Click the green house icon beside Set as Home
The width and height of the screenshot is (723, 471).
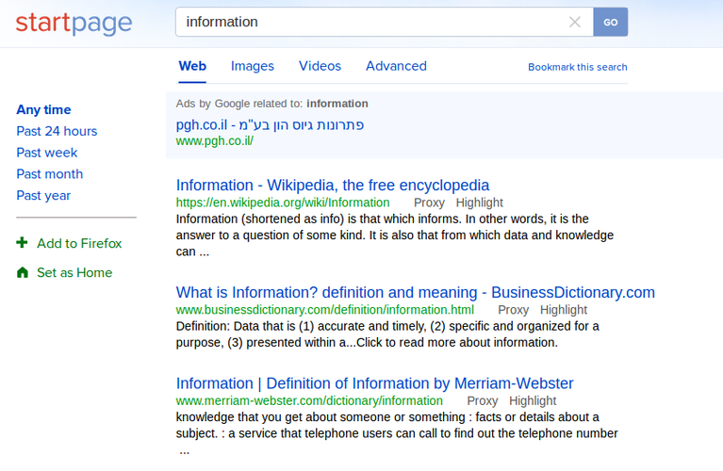click(x=22, y=272)
